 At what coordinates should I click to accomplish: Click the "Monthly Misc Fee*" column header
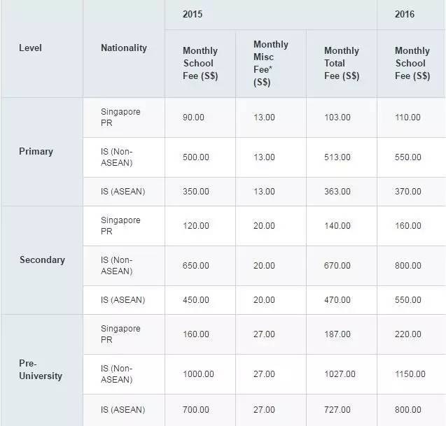click(270, 63)
